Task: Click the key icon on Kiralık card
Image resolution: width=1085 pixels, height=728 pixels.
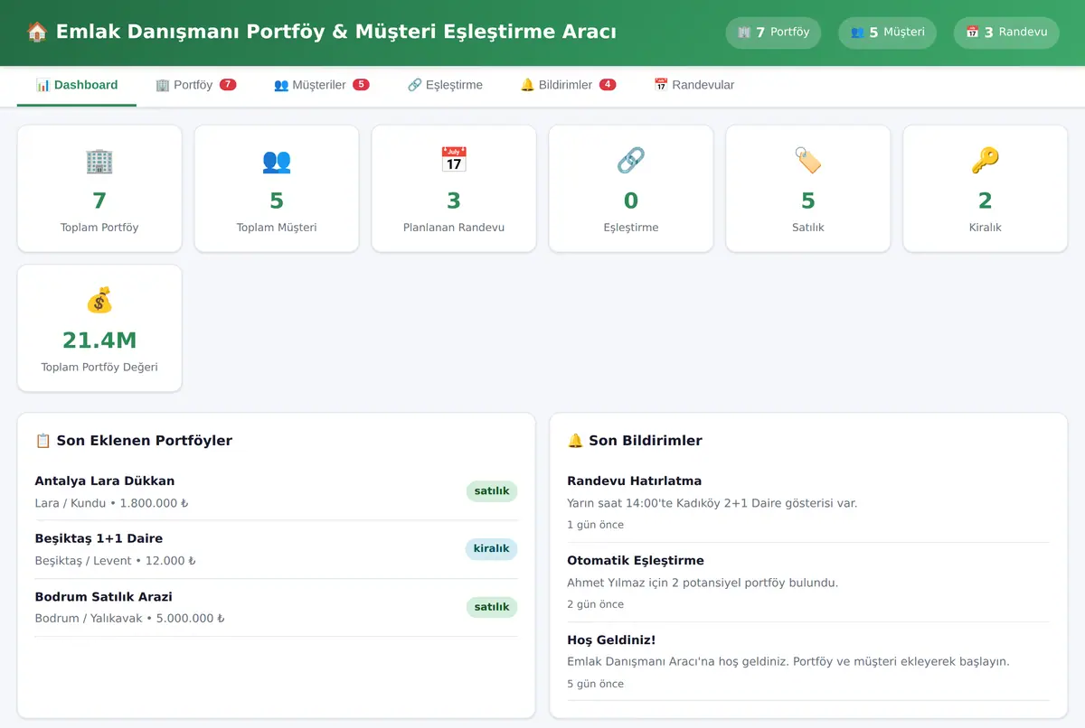Action: click(x=986, y=161)
